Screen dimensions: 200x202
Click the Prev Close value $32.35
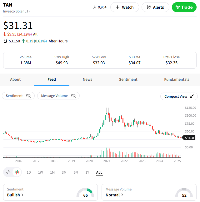pos(172,63)
